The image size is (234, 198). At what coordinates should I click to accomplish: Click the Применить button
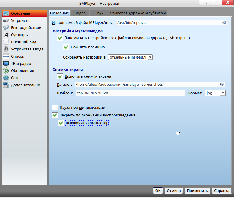point(197,191)
